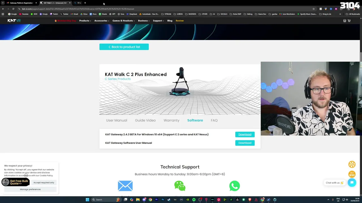
Task: Open the All Bookmarks folder
Action: 353,14
